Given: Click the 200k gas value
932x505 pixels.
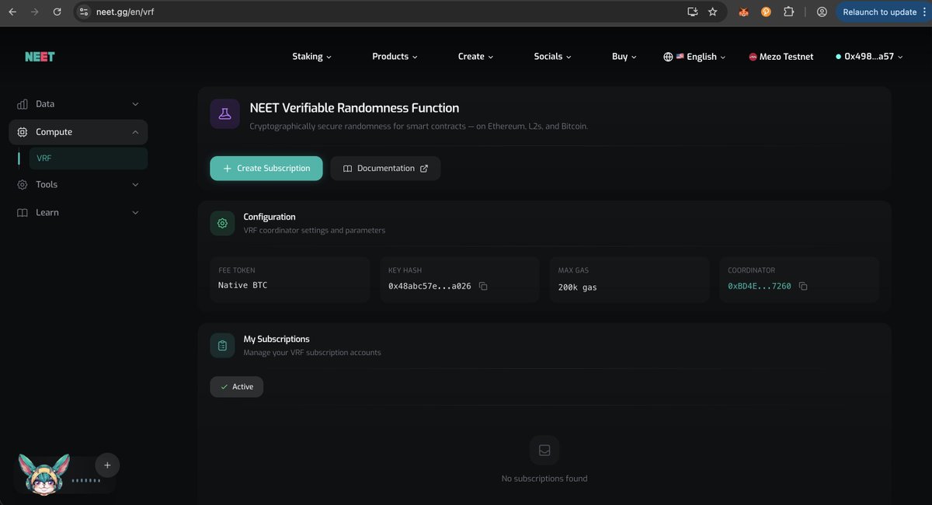Looking at the screenshot, I should click(578, 287).
